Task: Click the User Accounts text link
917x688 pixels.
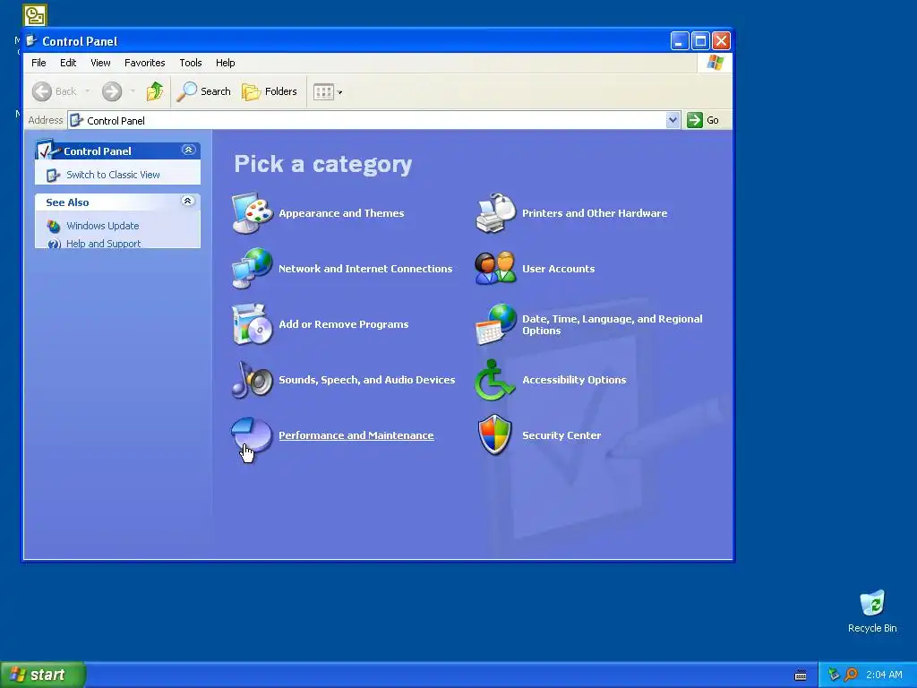Action: pyautogui.click(x=559, y=269)
